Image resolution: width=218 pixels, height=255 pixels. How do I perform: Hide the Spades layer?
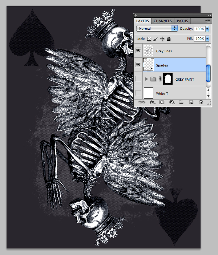[x=138, y=65]
